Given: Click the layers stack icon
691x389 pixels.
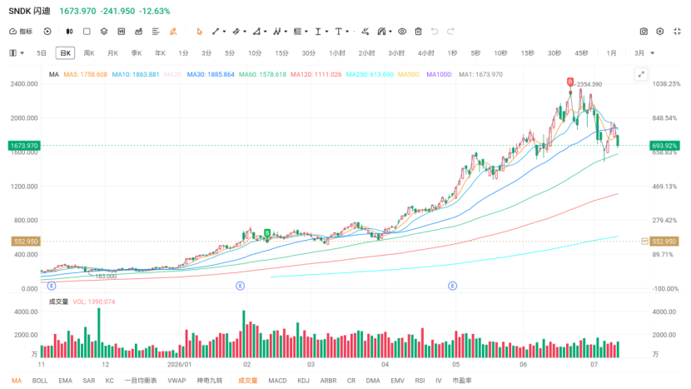Looking at the screenshot, I should click(104, 32).
